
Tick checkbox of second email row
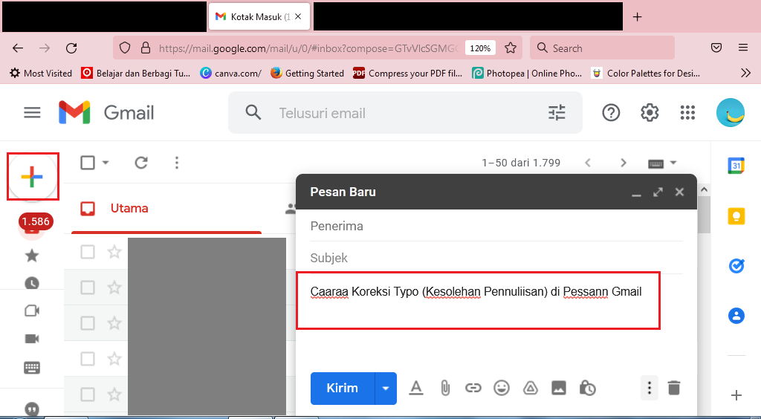(x=88, y=288)
